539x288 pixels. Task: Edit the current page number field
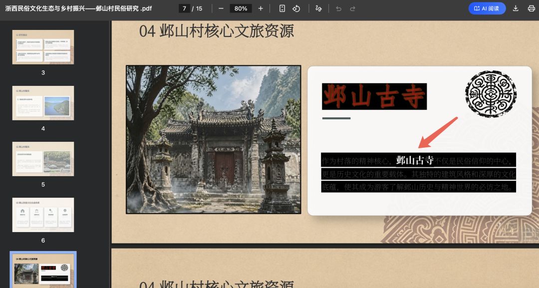[x=185, y=8]
